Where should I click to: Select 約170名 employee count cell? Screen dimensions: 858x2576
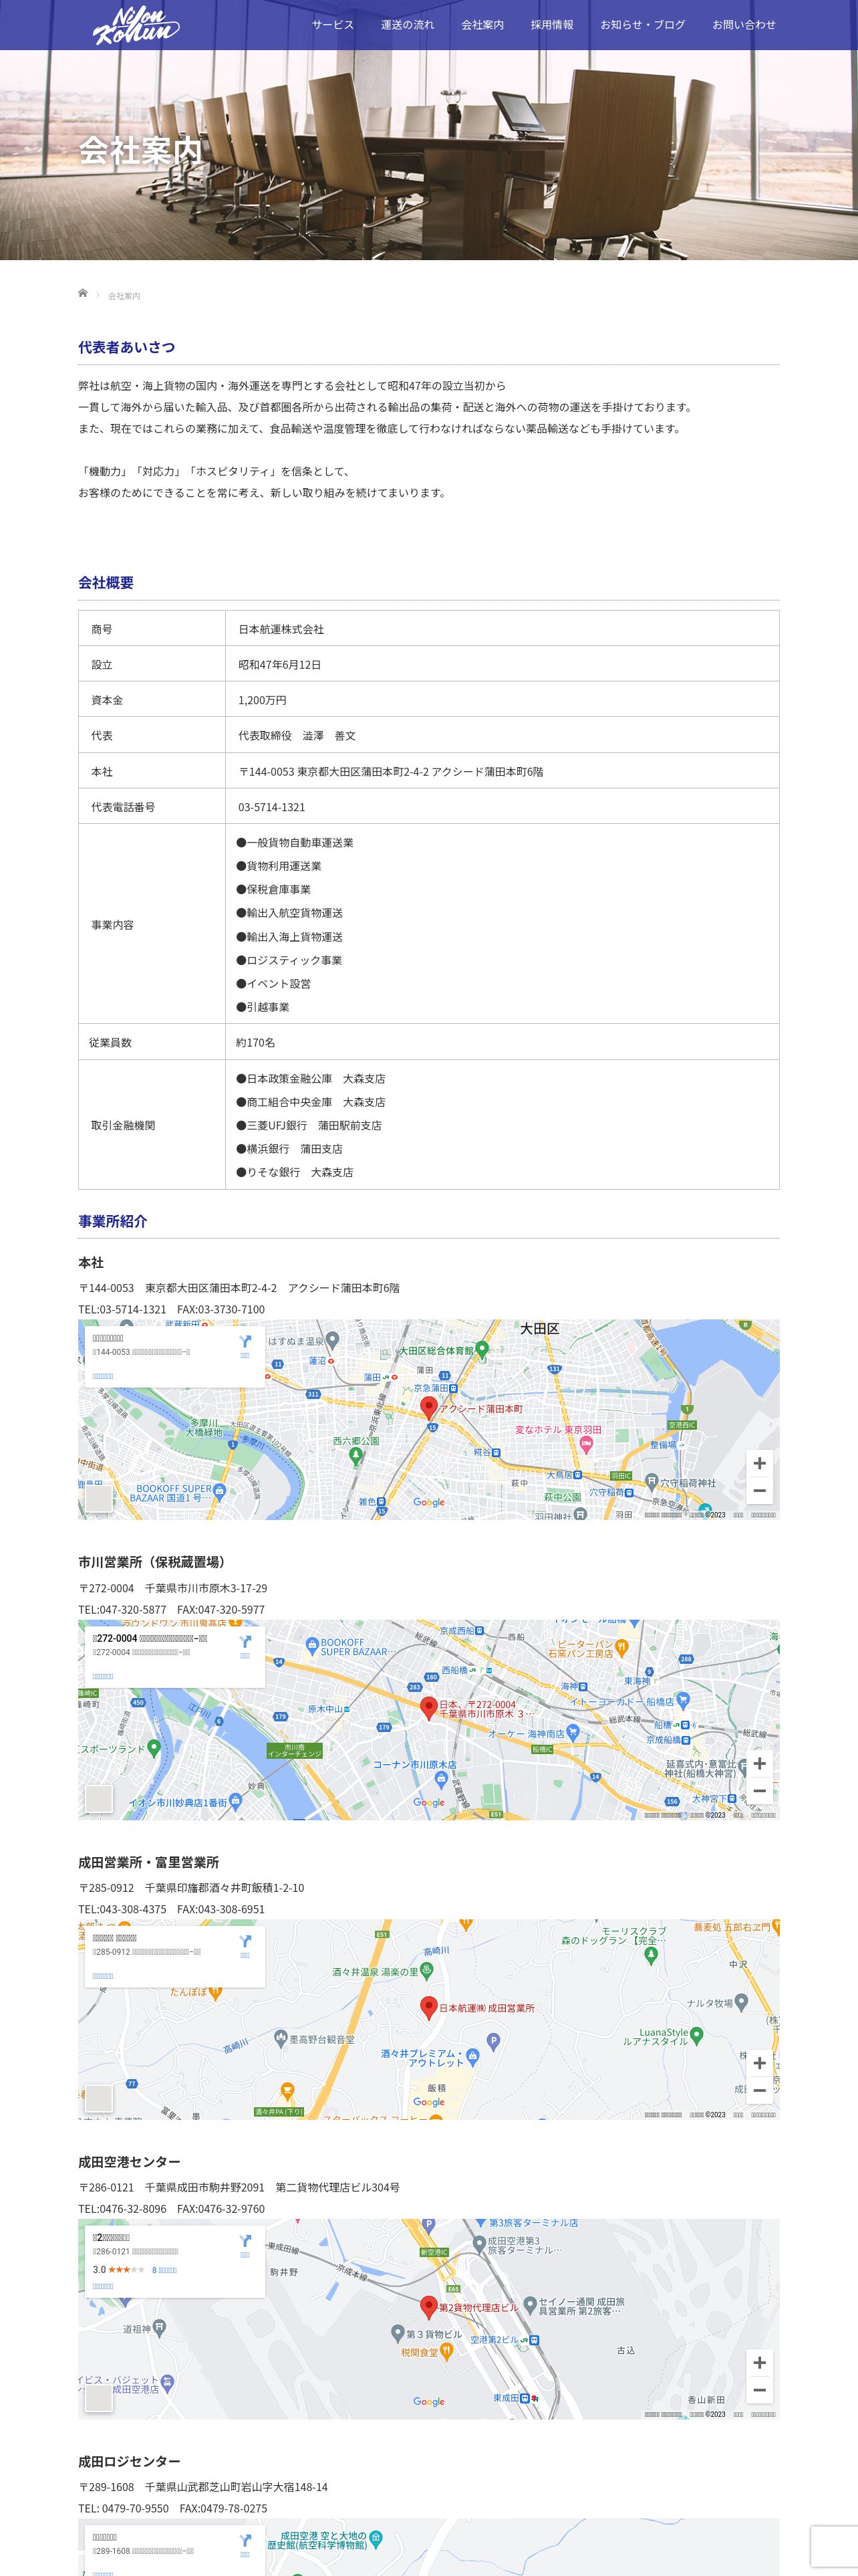click(503, 1042)
